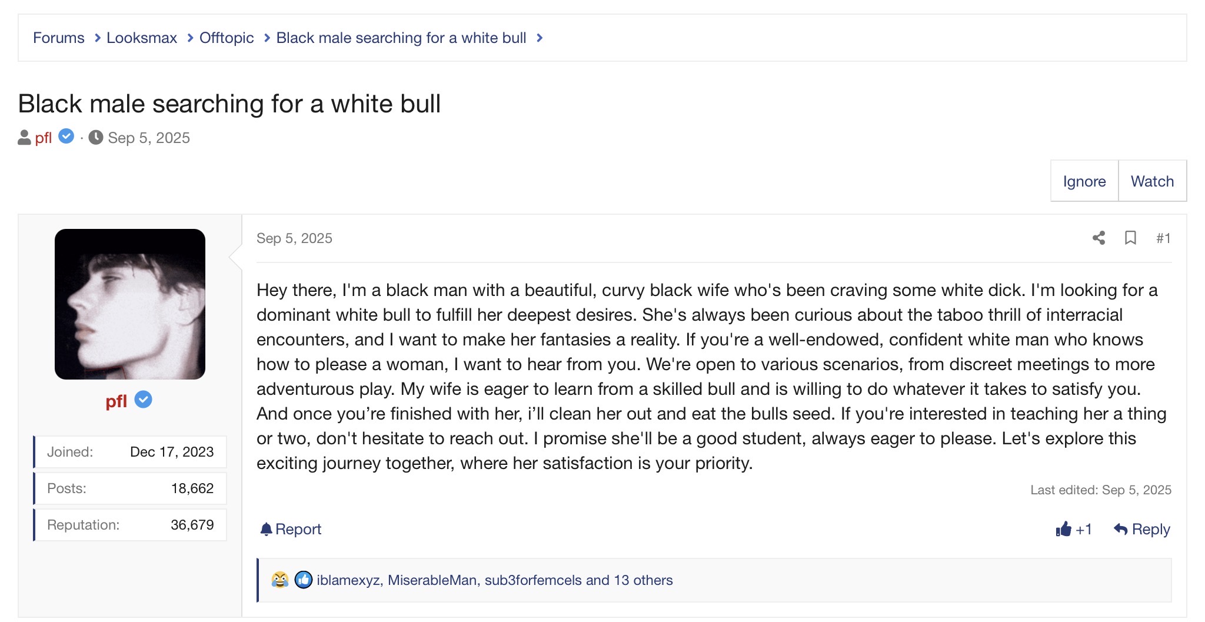Bookmark this post with bookmark icon
The image size is (1205, 622).
click(1130, 238)
